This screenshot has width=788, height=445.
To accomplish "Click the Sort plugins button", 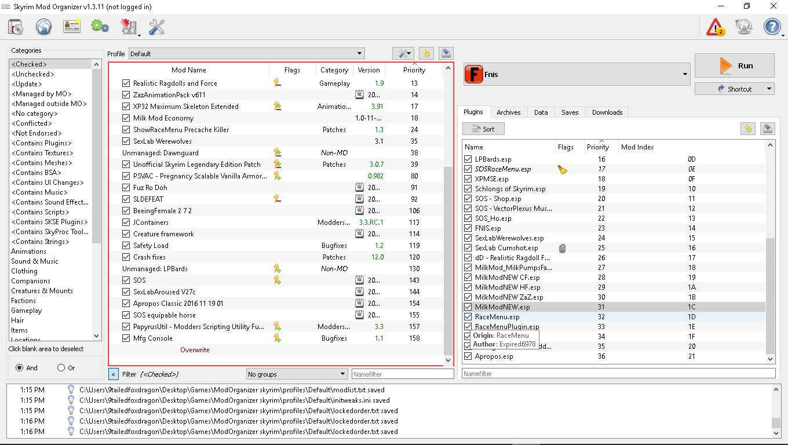I will (x=483, y=129).
